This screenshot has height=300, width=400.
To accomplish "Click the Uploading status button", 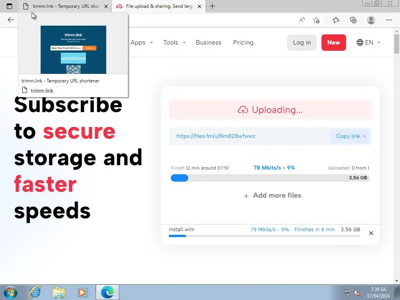I will 270,110.
